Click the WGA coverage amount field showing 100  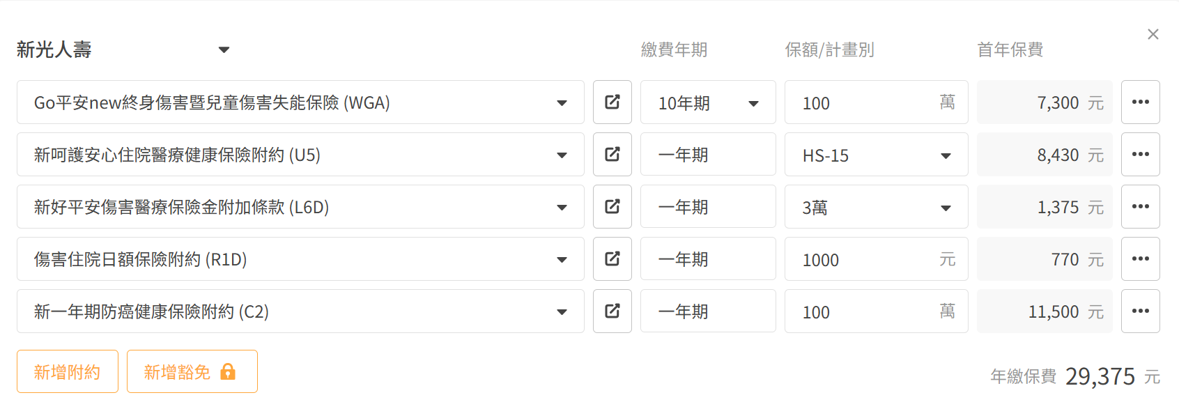point(864,103)
